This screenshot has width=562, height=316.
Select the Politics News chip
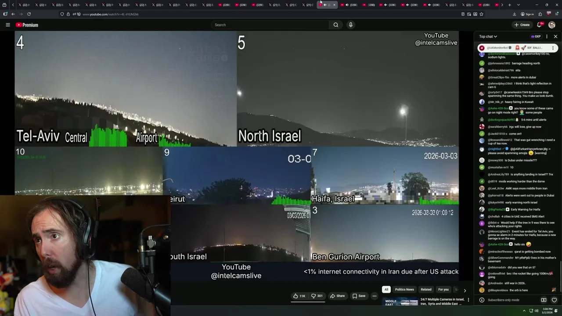[x=404, y=290]
